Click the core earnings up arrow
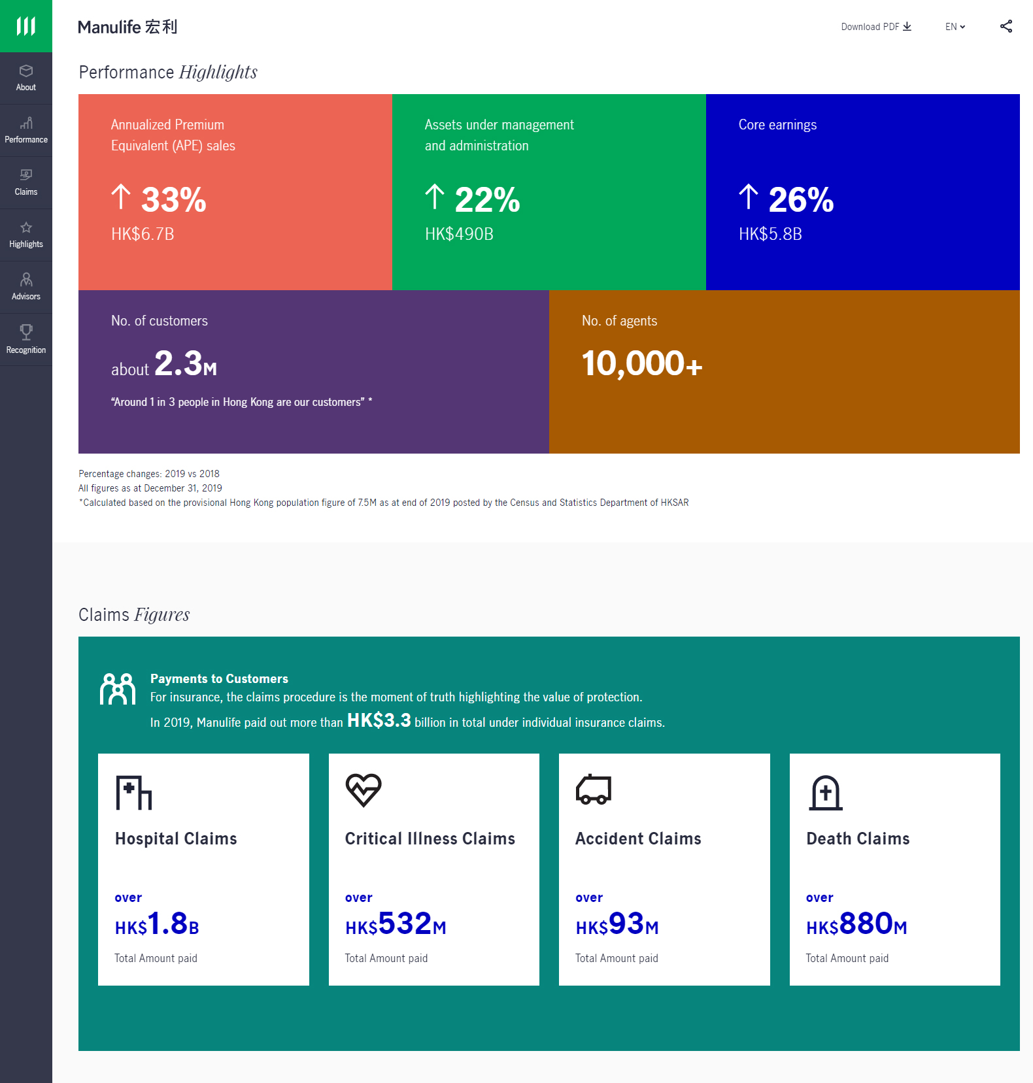 (749, 197)
